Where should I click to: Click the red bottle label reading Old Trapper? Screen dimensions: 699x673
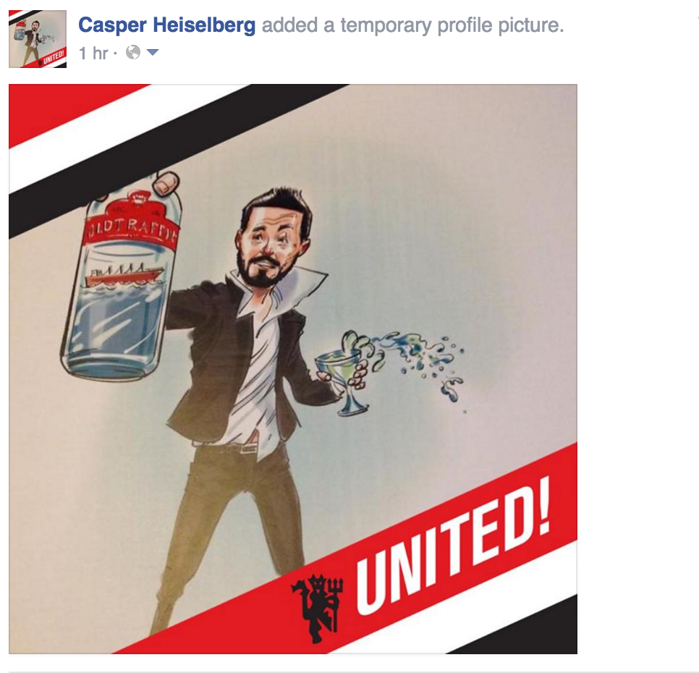[132, 231]
